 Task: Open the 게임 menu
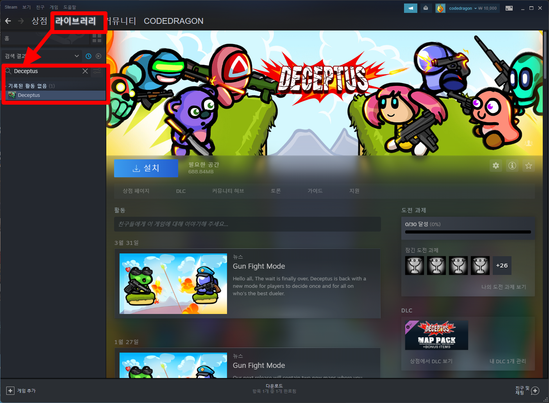click(54, 7)
